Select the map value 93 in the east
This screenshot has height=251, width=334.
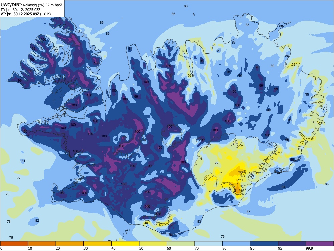pos(290,120)
